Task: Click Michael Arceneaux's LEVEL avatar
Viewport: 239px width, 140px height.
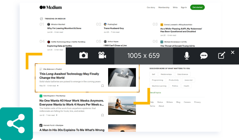Action: pos(162,42)
